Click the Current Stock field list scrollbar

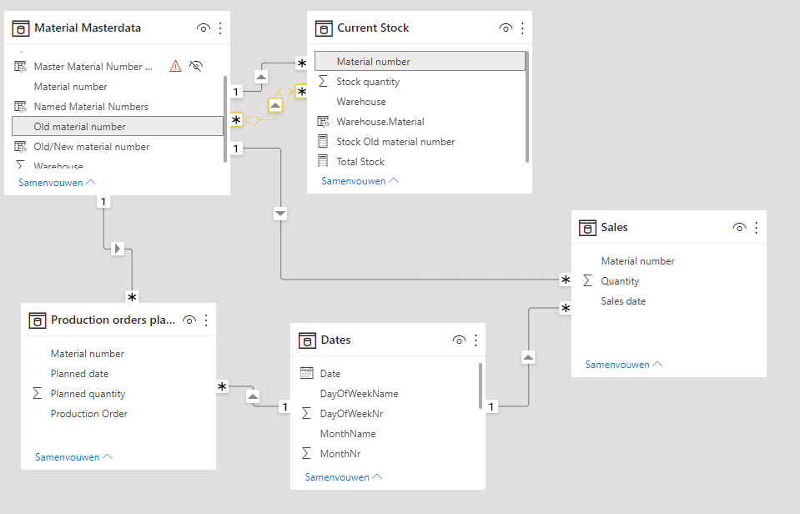527,107
